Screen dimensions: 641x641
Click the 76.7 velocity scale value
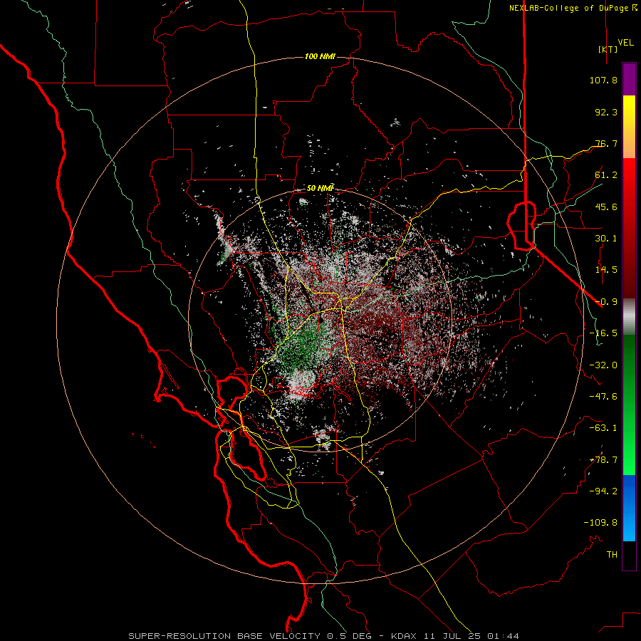click(x=606, y=143)
